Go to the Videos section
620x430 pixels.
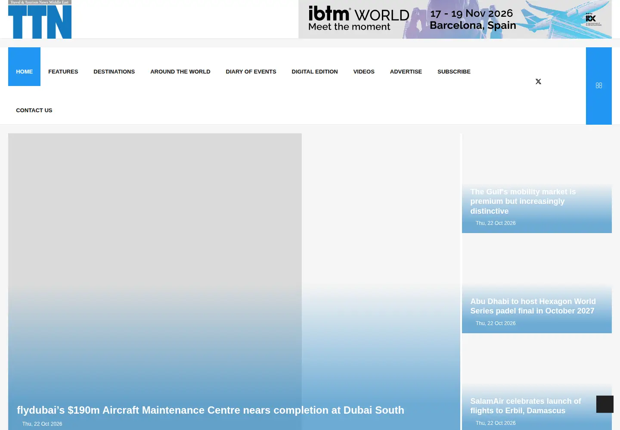click(x=364, y=71)
